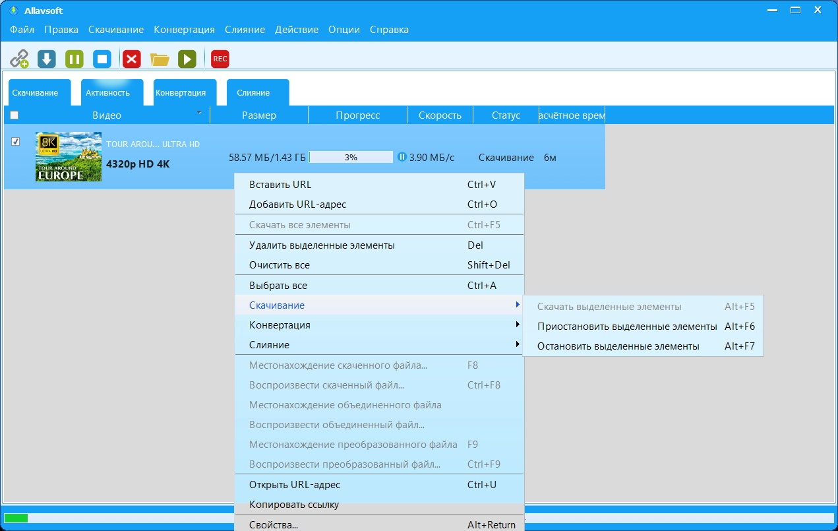Choose Выбрать все from context menu

379,286
